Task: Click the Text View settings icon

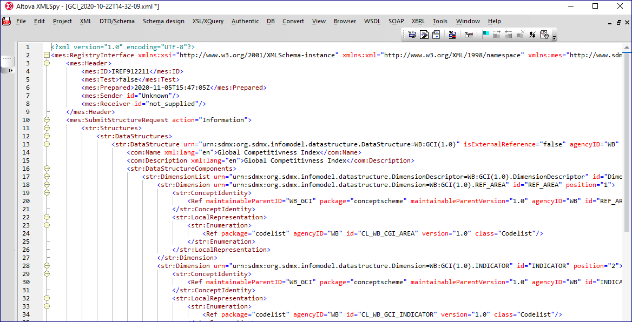Action: 544,35
